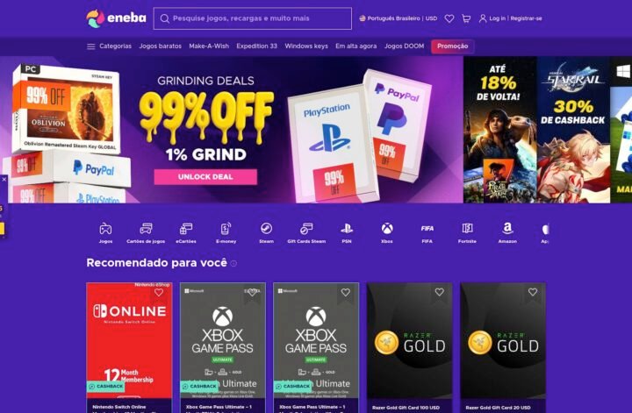
Task: Focus the Pesquise jogos search field
Action: [x=252, y=18]
